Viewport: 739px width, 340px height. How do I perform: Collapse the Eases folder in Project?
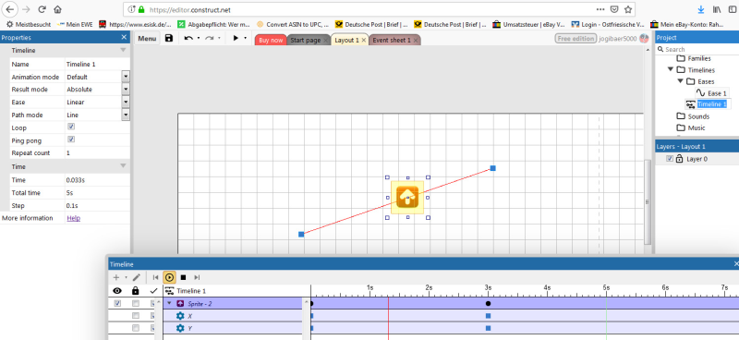tap(681, 81)
